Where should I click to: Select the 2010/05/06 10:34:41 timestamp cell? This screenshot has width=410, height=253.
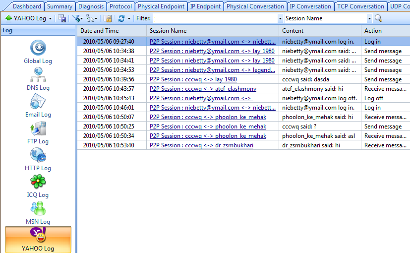(112, 61)
